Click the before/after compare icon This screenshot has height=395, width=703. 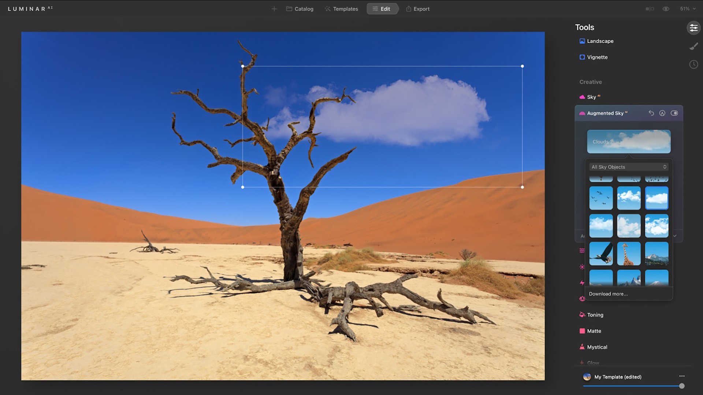tap(650, 9)
